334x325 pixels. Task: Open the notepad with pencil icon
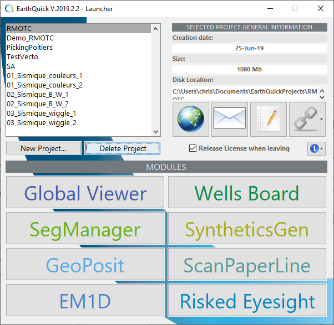pyautogui.click(x=269, y=119)
